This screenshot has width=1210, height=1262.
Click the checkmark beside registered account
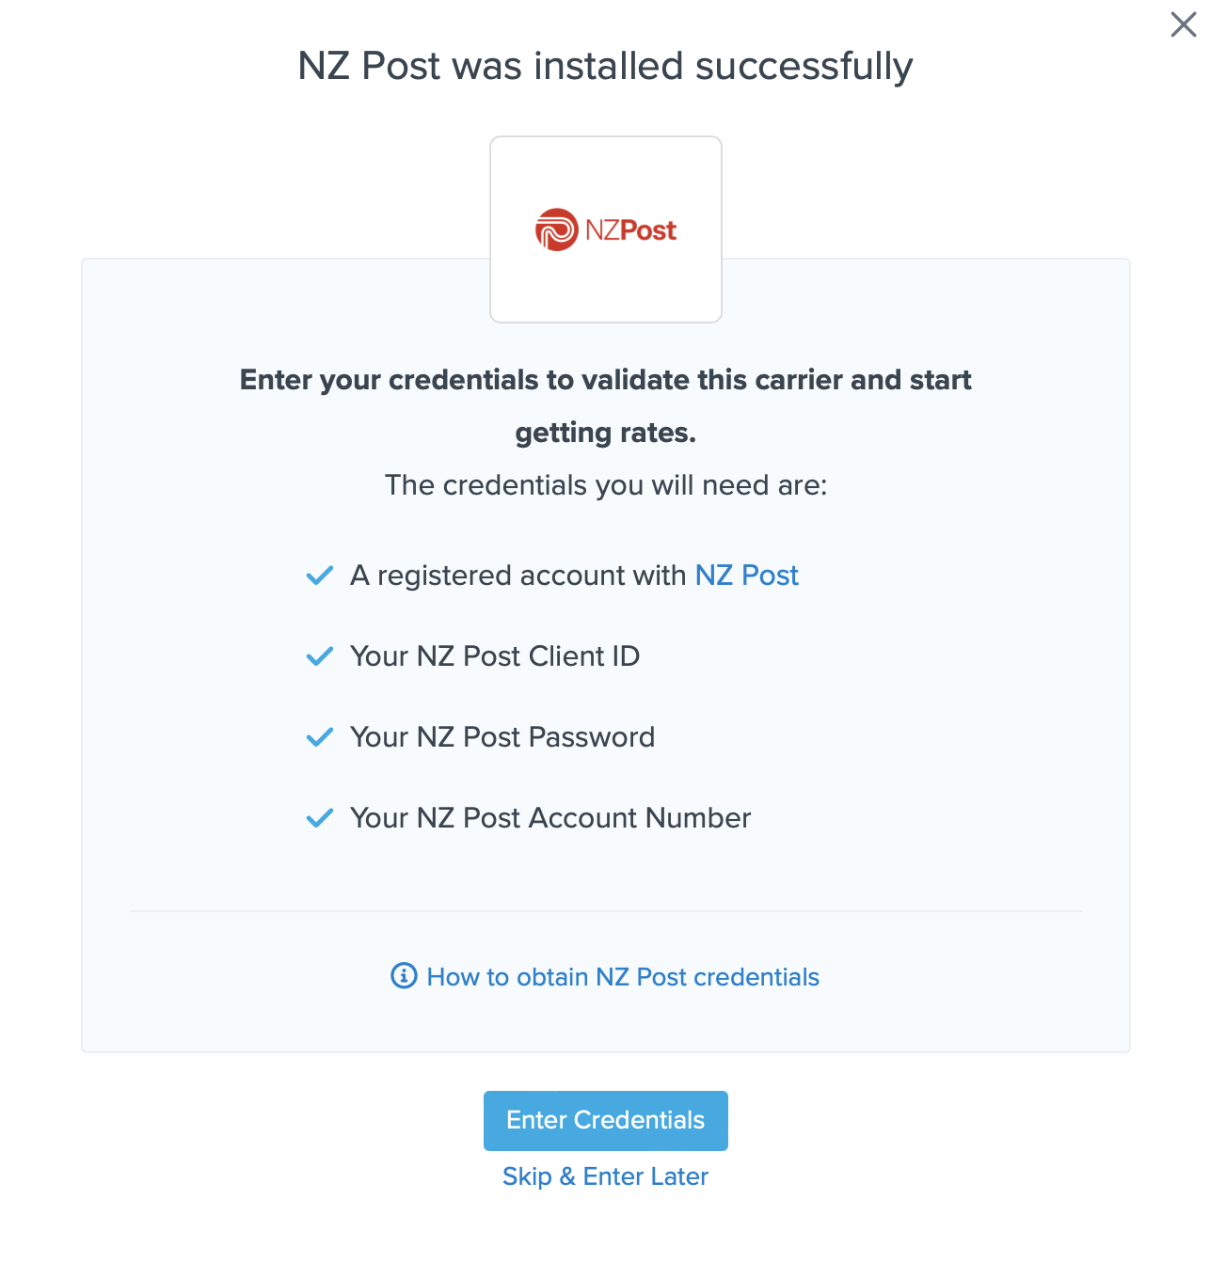click(x=320, y=576)
